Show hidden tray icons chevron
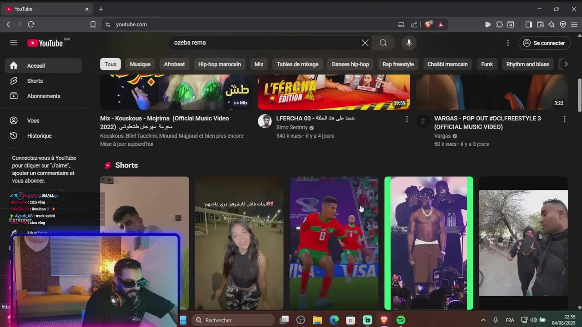 pyautogui.click(x=483, y=320)
